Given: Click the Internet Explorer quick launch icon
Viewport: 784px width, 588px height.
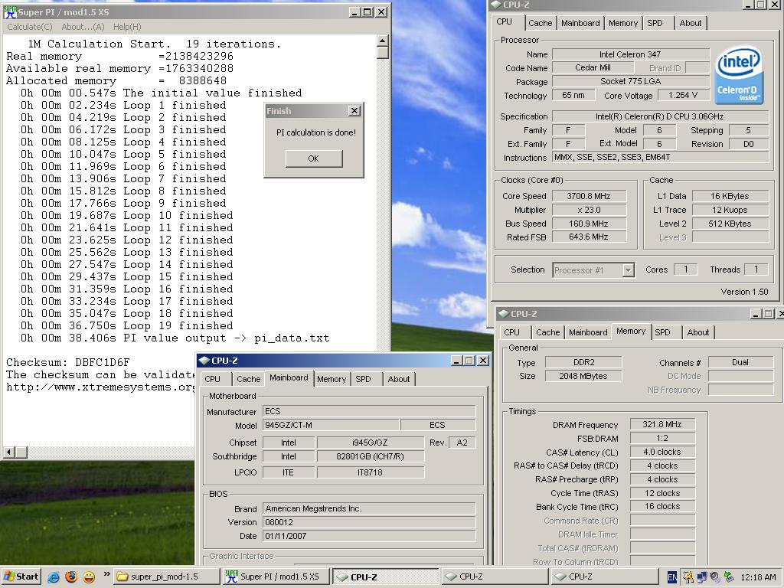Looking at the screenshot, I should tap(53, 577).
